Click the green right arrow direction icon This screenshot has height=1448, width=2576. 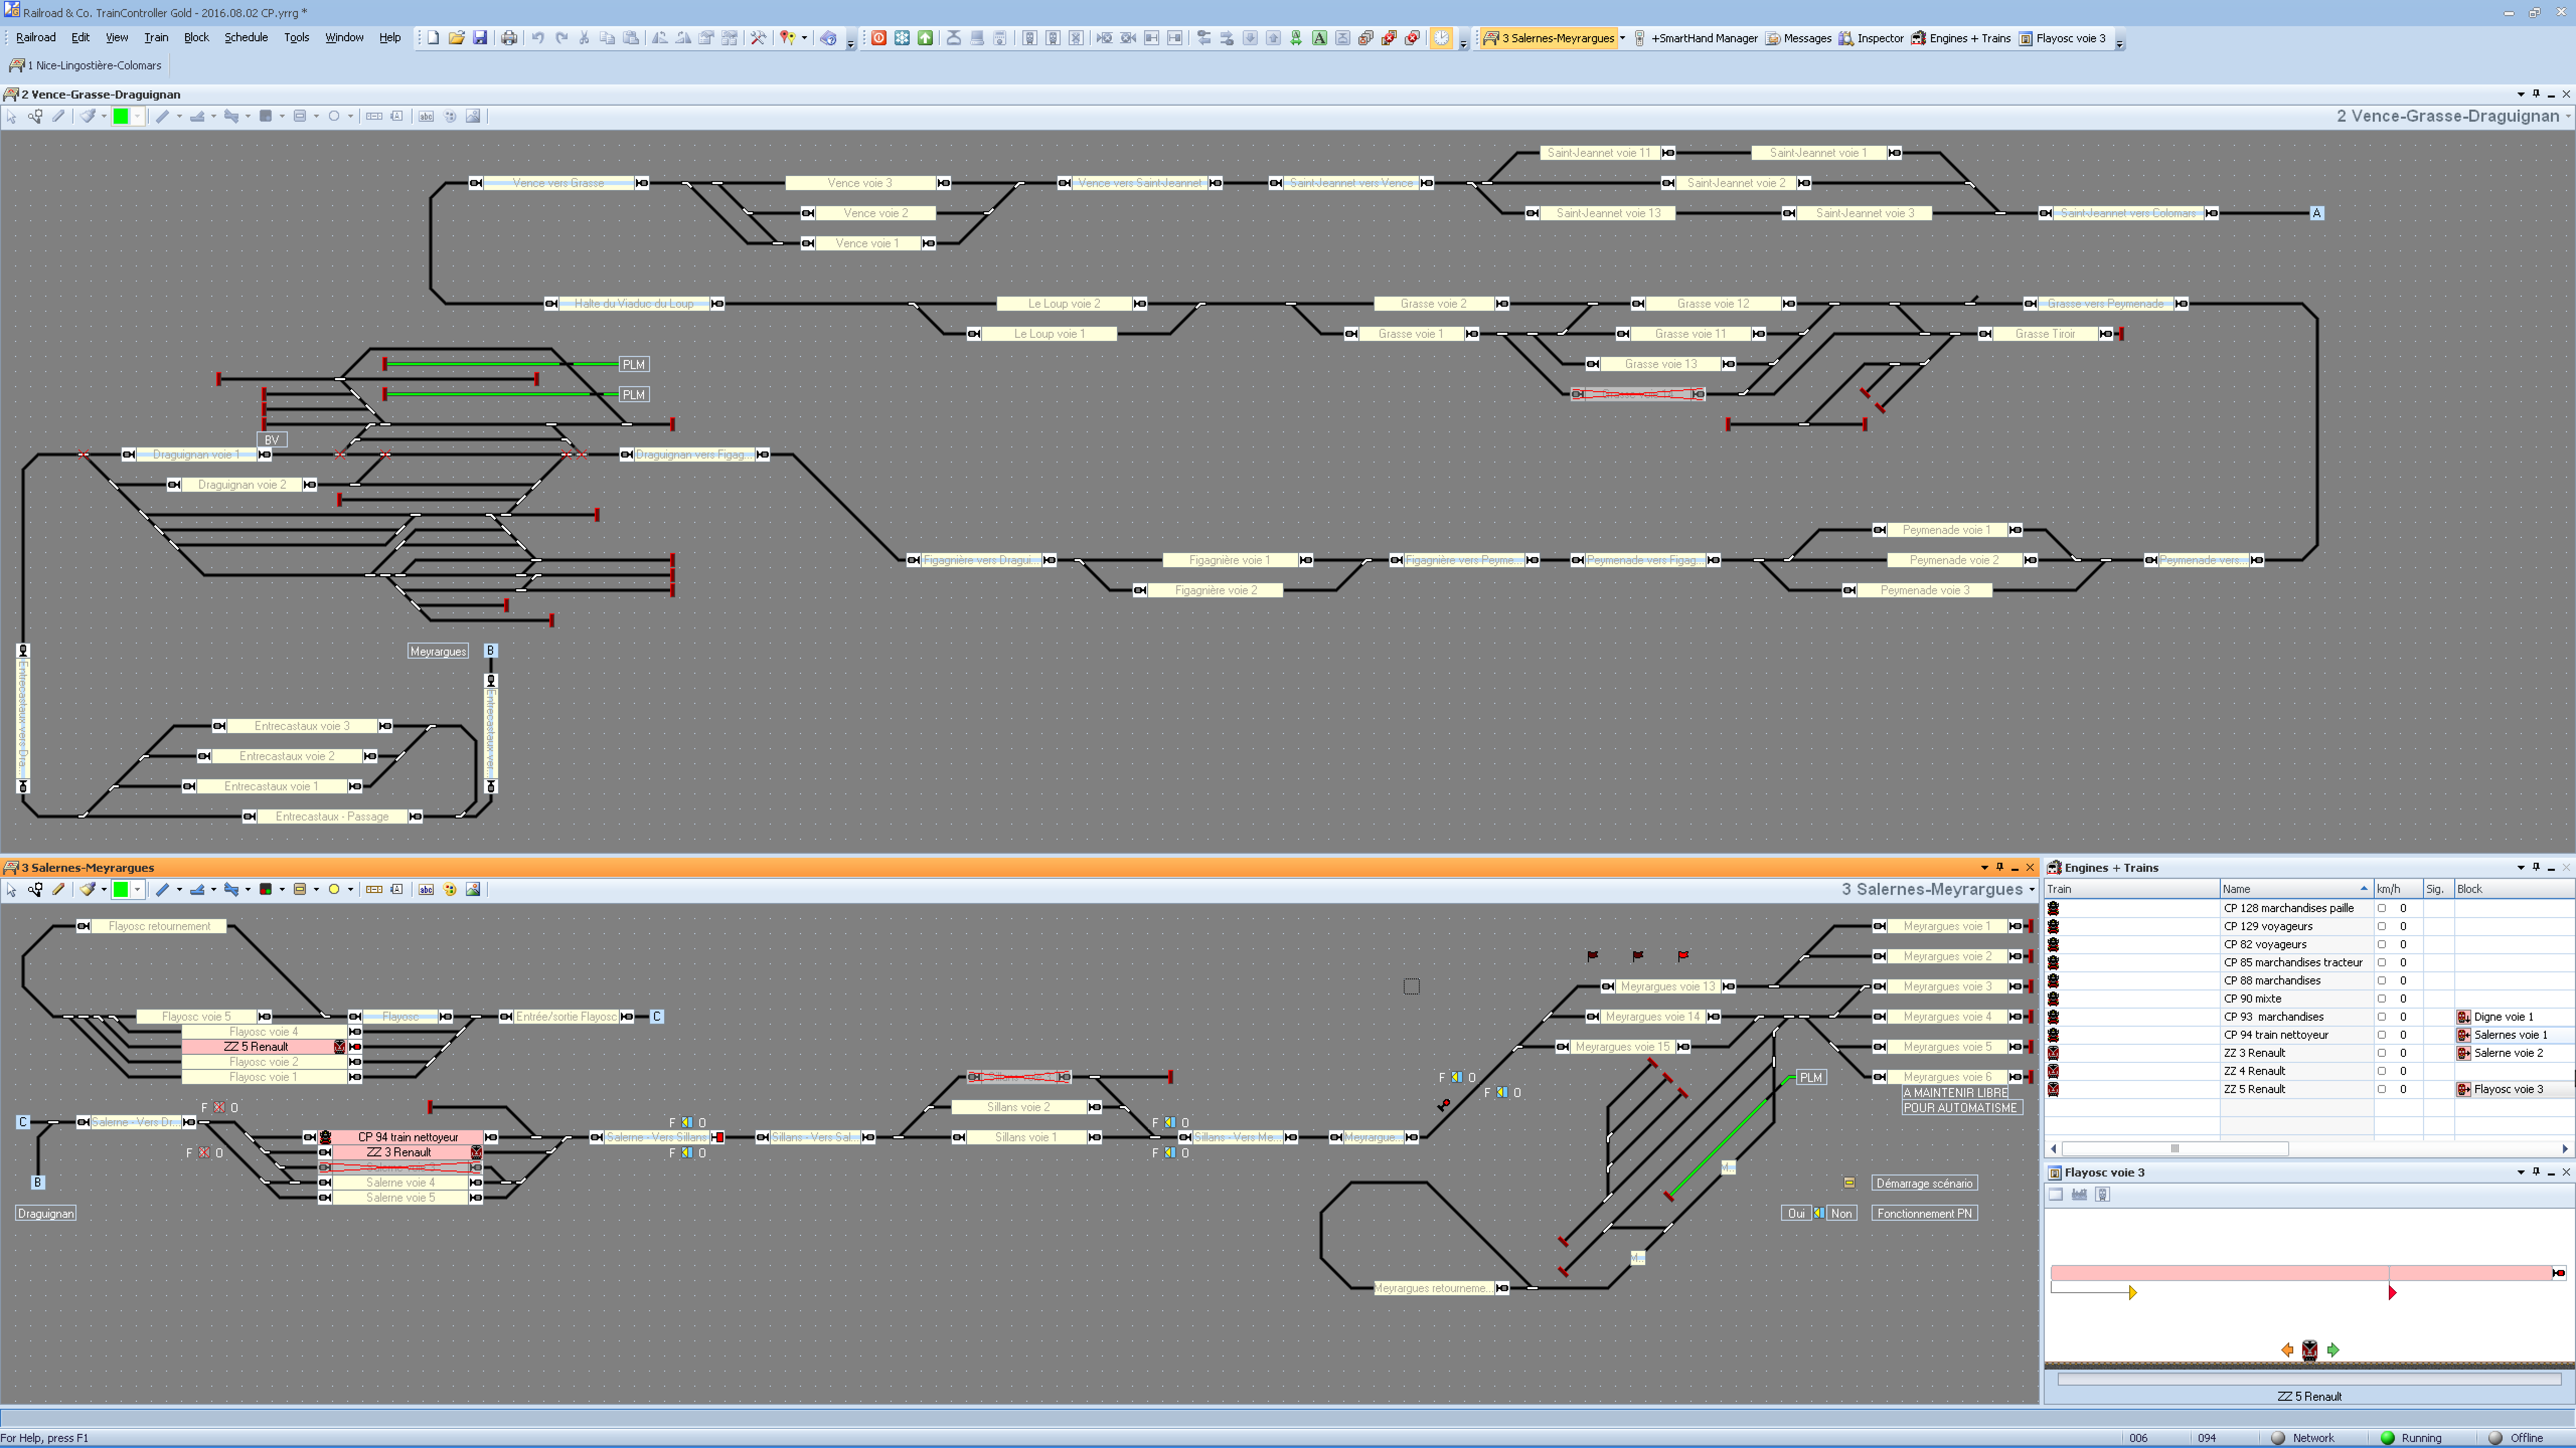[2333, 1350]
